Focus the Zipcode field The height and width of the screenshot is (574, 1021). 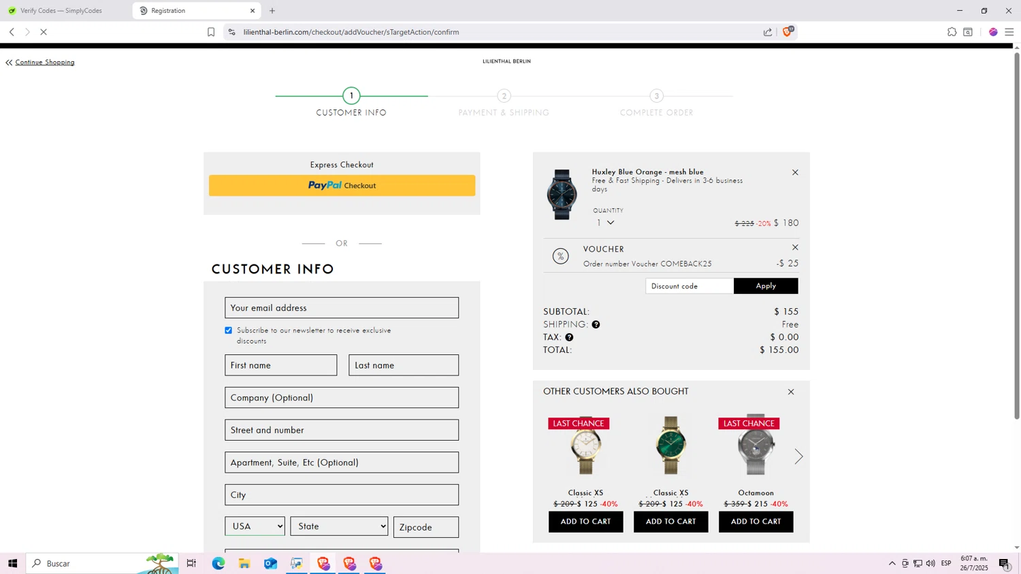pos(426,527)
